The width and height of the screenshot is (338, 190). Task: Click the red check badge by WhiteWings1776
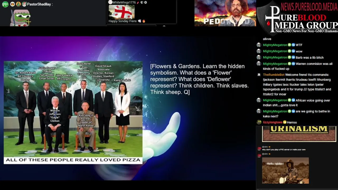[138, 3]
